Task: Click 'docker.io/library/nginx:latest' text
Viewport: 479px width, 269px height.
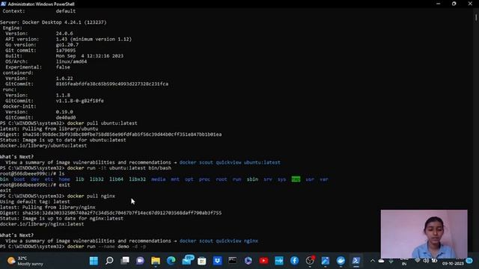Action: (x=42, y=224)
